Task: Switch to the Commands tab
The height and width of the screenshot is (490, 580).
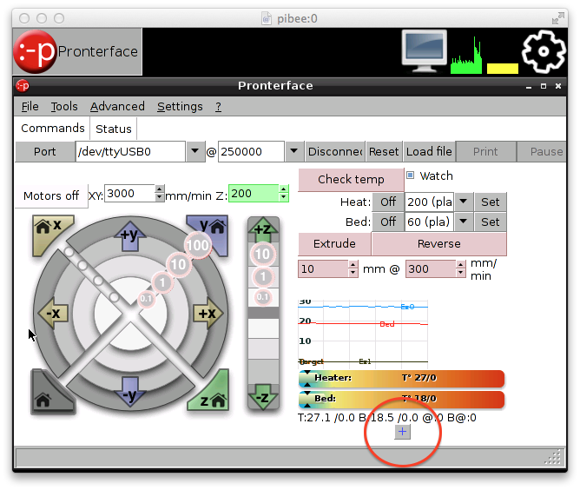Action: 52,128
